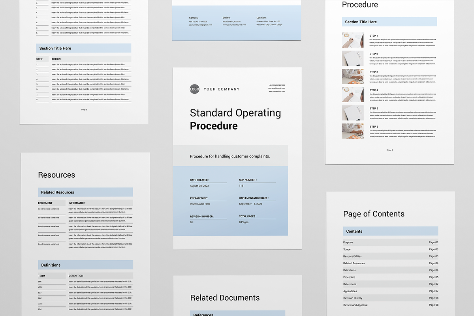Click the References row in Contents
This screenshot has width=474, height=316.
click(x=391, y=284)
